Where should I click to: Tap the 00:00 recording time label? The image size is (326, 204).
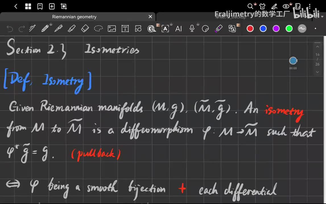click(x=293, y=68)
